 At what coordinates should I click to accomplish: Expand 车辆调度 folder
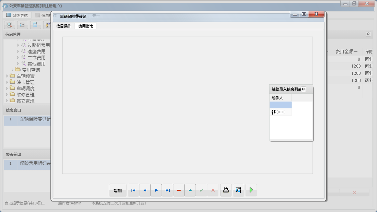pos(7,89)
